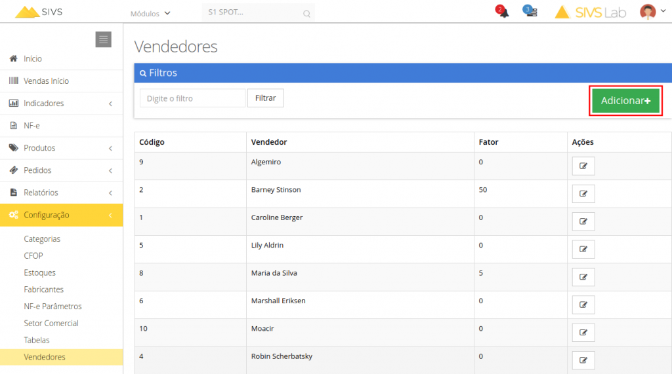The image size is (672, 374).
Task: Click the search magnifier icon in top bar
Action: (x=306, y=14)
